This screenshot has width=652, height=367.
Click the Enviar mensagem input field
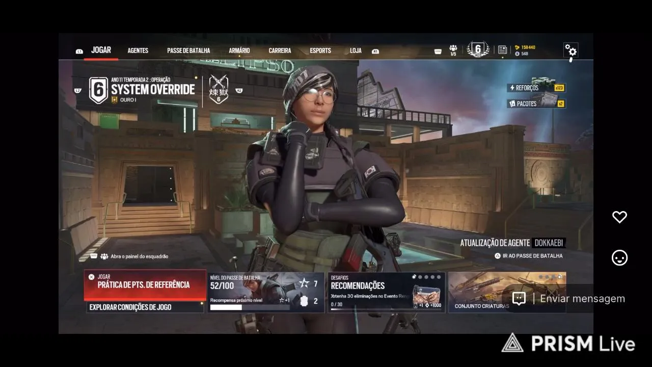tap(583, 299)
